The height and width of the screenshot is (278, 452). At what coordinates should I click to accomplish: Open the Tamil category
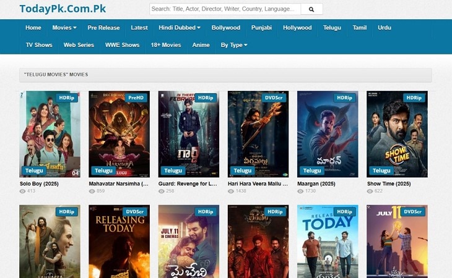point(360,28)
